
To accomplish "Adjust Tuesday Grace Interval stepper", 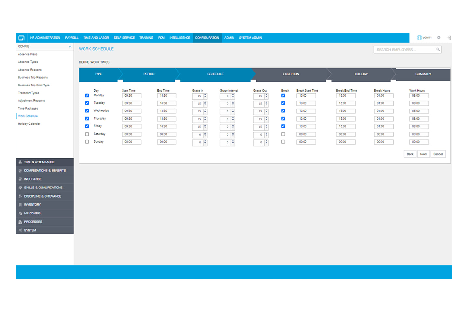I will point(233,104).
